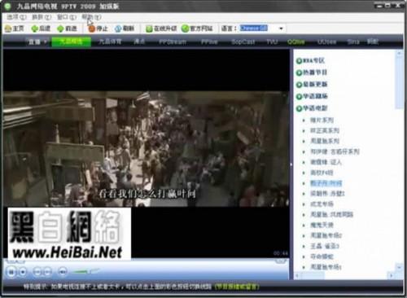
Task: Click the player previous track button
Action: pos(37,272)
